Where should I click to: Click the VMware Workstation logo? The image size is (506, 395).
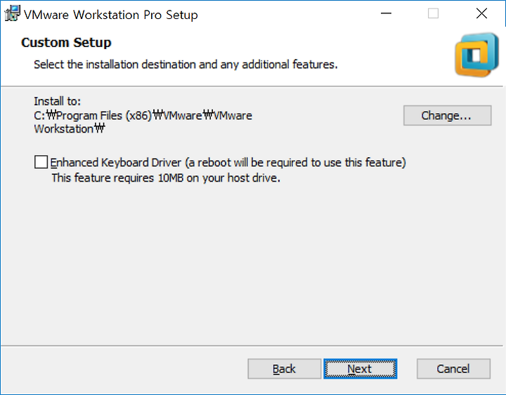pos(476,55)
